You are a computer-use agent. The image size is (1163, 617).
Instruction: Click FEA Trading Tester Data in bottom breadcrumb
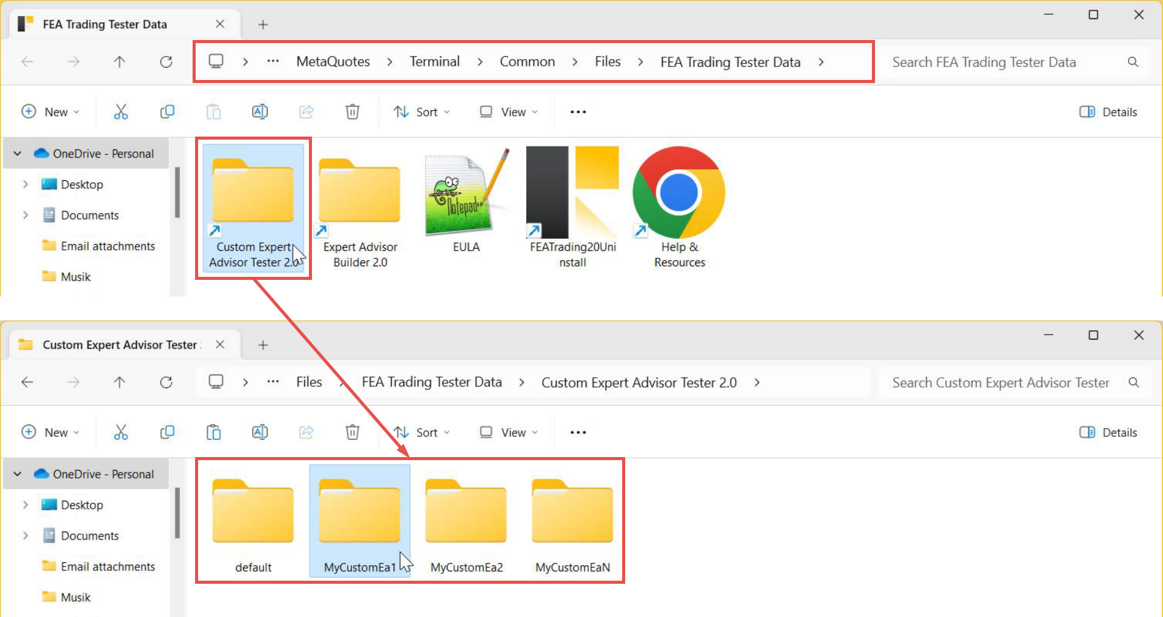pyautogui.click(x=432, y=382)
